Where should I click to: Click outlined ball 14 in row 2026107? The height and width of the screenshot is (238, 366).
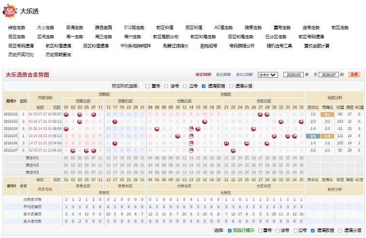click(x=191, y=151)
